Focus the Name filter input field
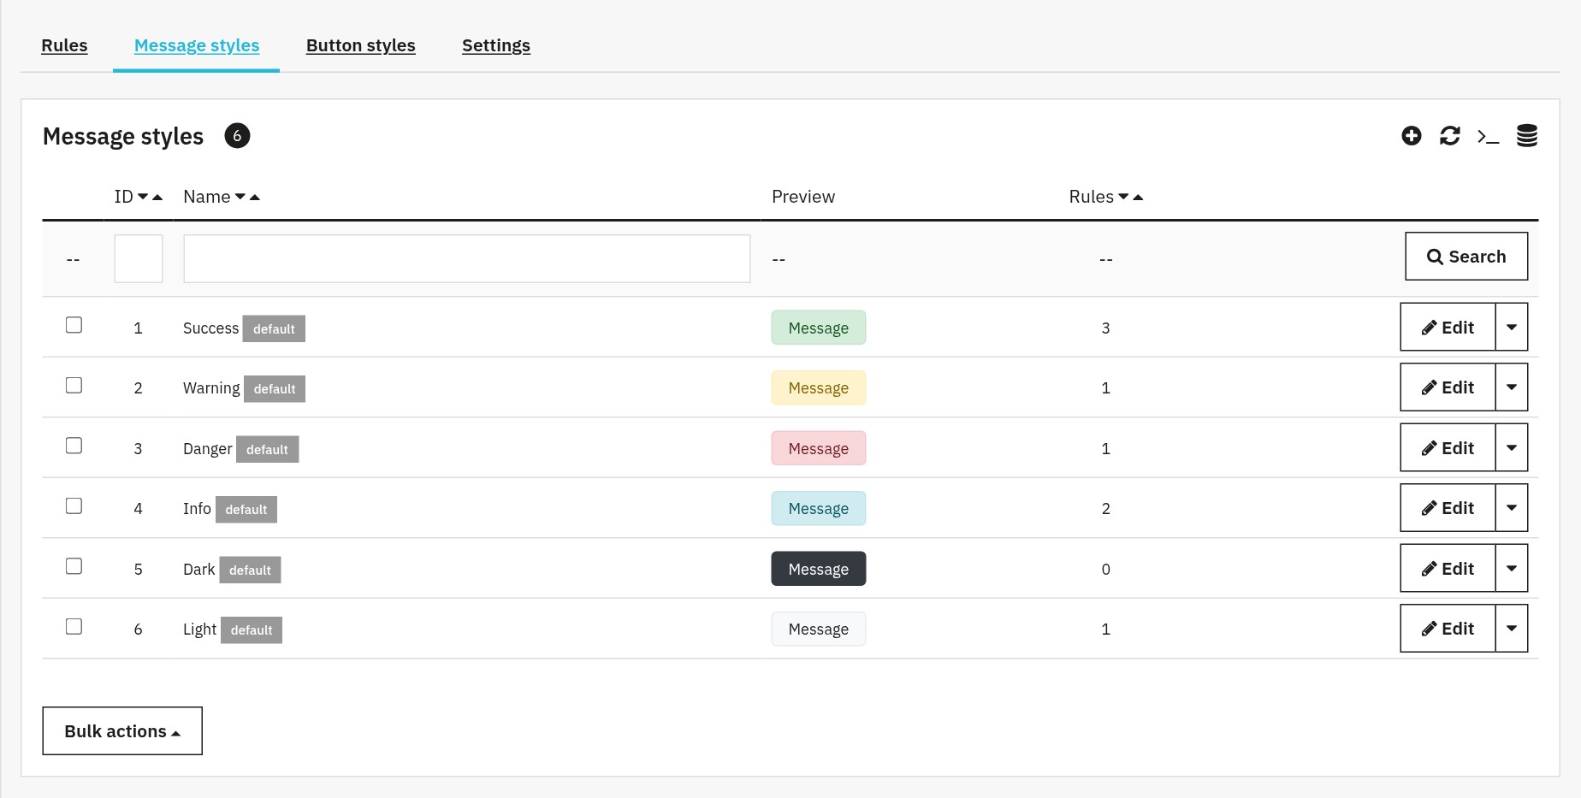This screenshot has height=798, width=1581. pos(467,259)
